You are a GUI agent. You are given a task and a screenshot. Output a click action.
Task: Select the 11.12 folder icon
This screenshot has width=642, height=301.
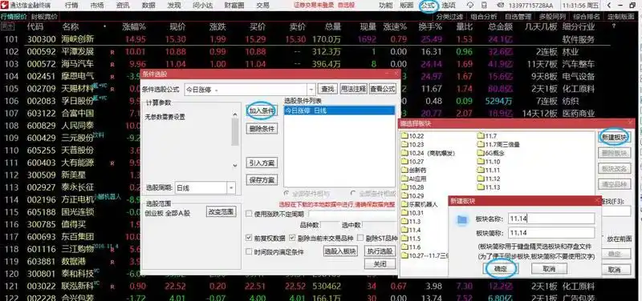[481, 179]
